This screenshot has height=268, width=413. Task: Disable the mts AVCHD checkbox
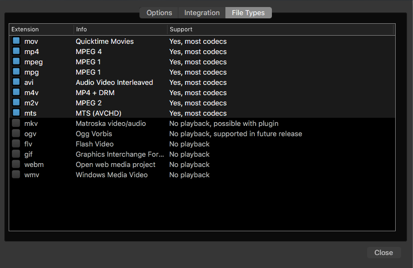(x=16, y=113)
